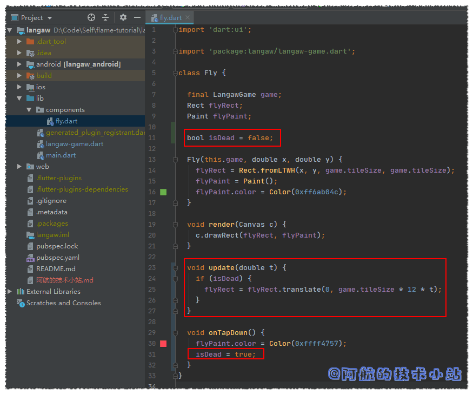Click the collapse all icon in Project panel

pyautogui.click(x=105, y=17)
